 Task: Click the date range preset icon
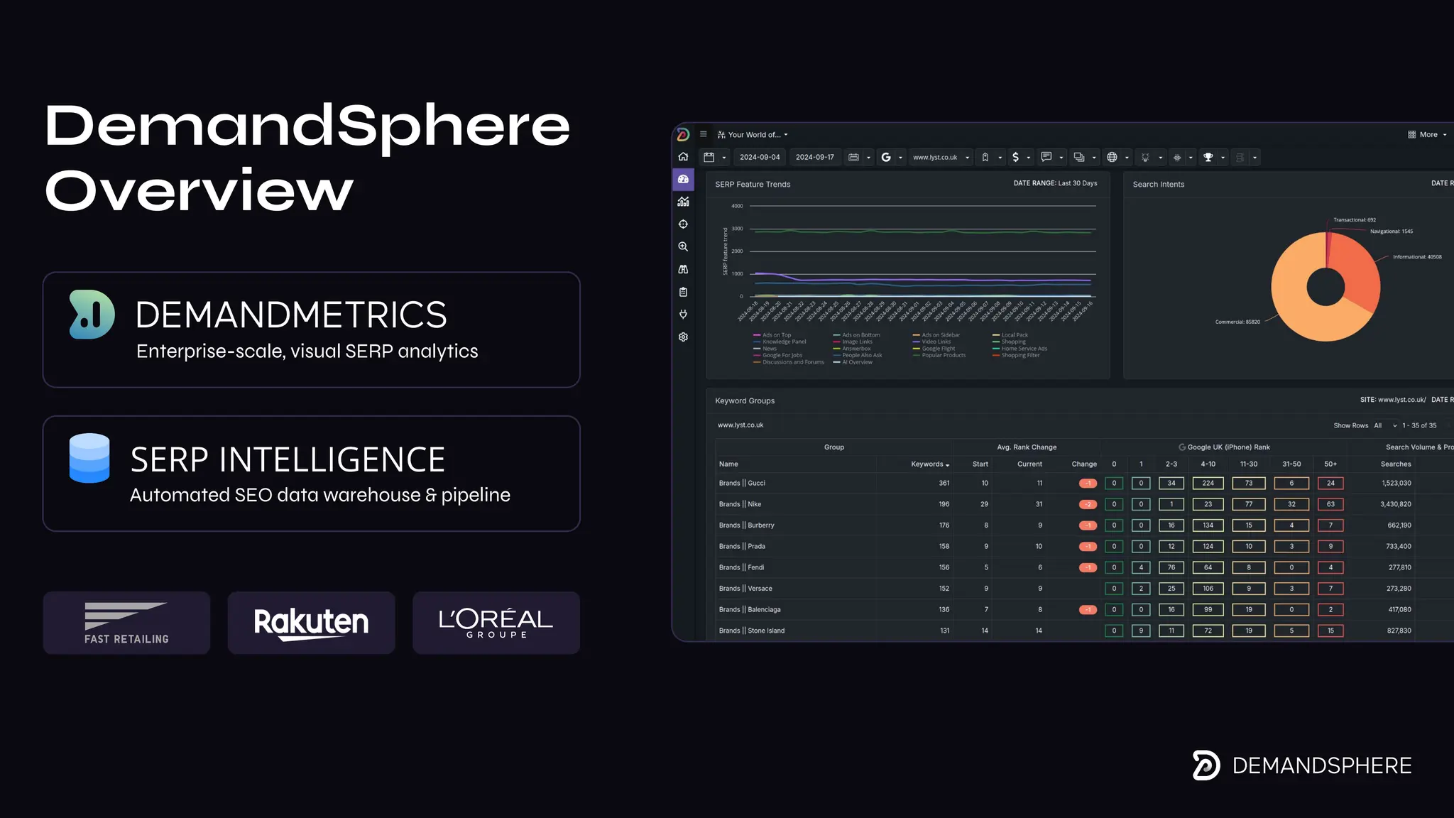pyautogui.click(x=853, y=158)
